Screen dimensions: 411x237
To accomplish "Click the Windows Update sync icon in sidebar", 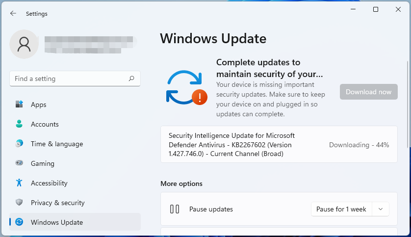I will [x=19, y=222].
